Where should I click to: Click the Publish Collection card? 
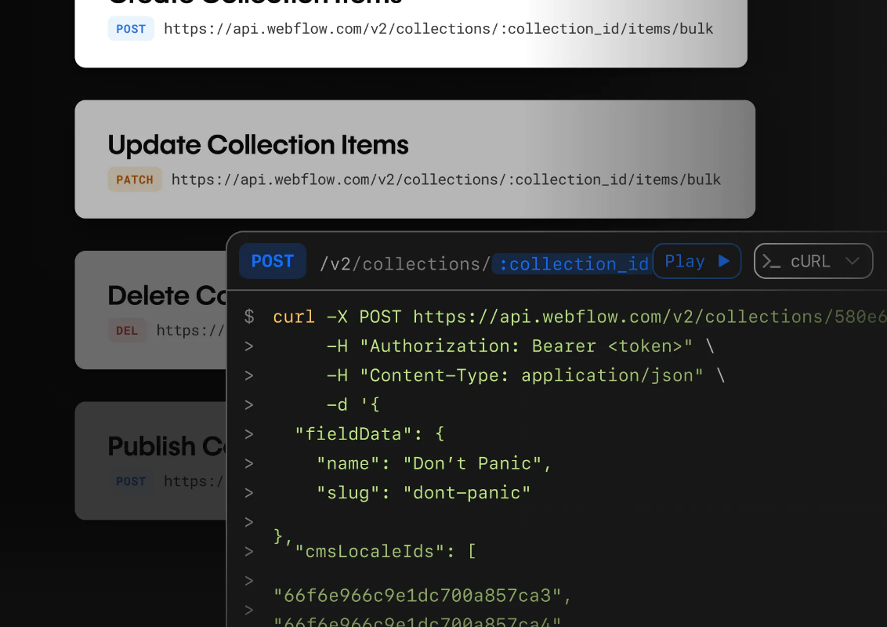[149, 461]
